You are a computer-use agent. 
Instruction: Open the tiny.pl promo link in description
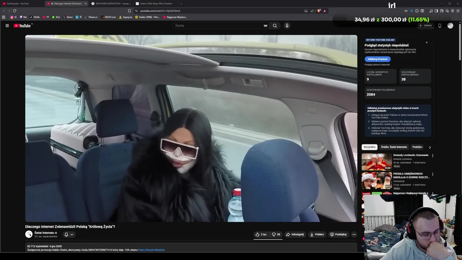151,250
